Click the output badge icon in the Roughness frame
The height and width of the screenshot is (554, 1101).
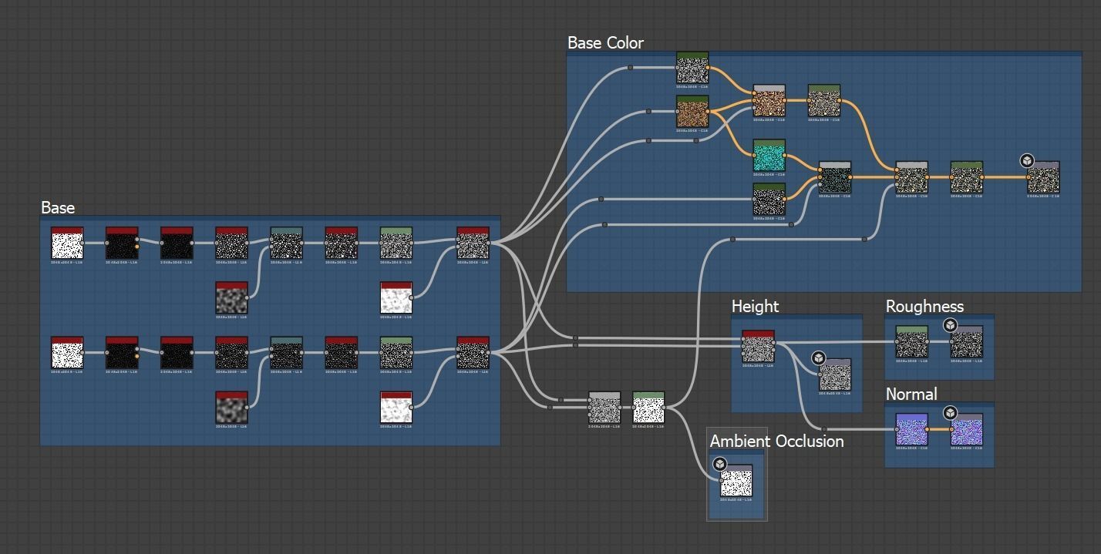click(951, 325)
